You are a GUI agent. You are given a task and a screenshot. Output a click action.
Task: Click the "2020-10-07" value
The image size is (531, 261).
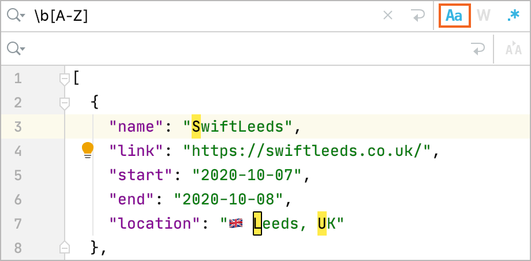coord(246,175)
